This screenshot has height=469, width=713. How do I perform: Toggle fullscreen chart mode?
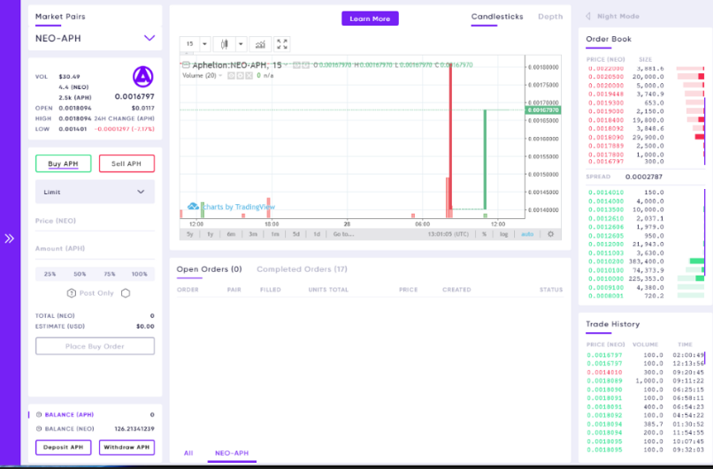coord(282,44)
